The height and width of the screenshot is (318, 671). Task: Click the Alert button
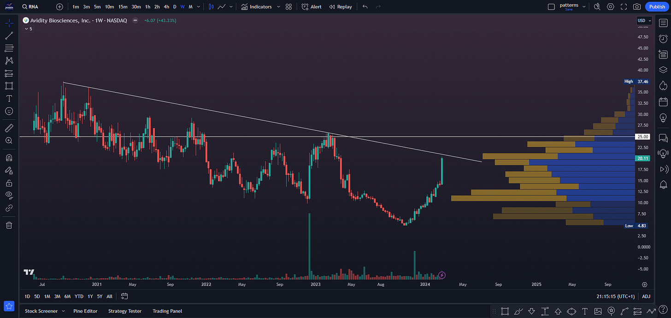click(x=312, y=7)
